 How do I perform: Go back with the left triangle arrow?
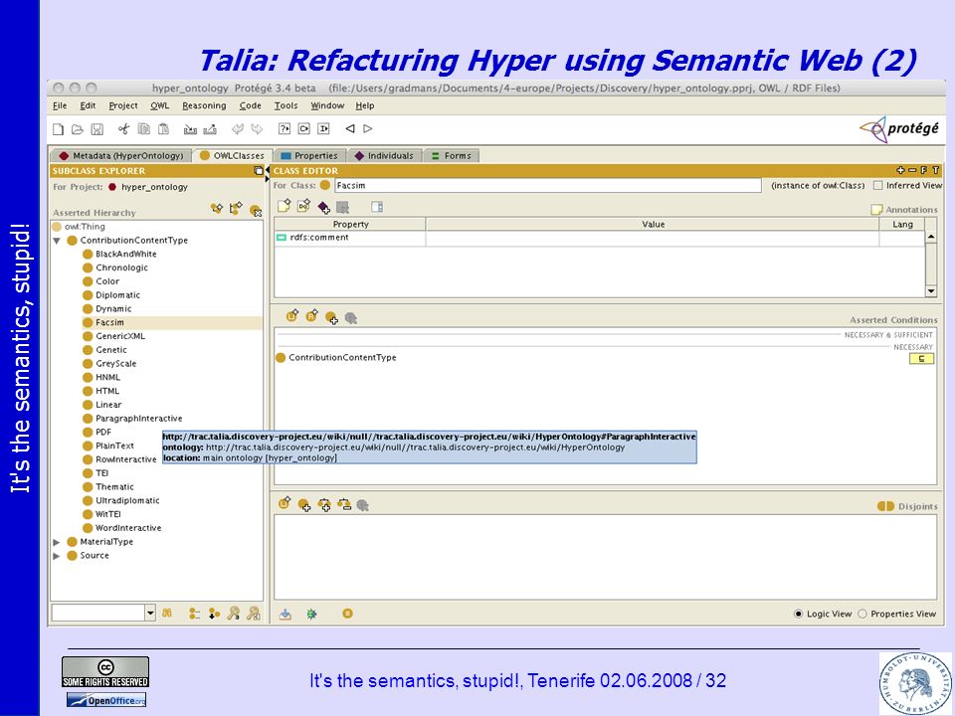click(x=349, y=129)
